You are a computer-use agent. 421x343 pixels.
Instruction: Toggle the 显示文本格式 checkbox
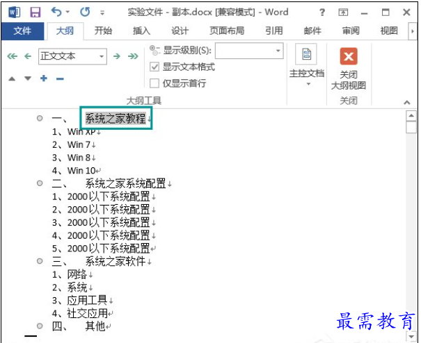pyautogui.click(x=154, y=67)
